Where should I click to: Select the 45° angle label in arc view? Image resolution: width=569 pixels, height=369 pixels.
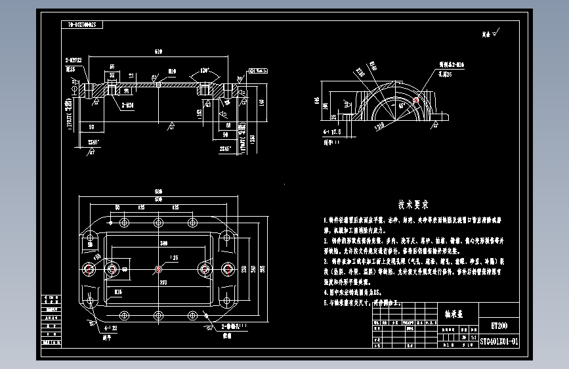402,106
